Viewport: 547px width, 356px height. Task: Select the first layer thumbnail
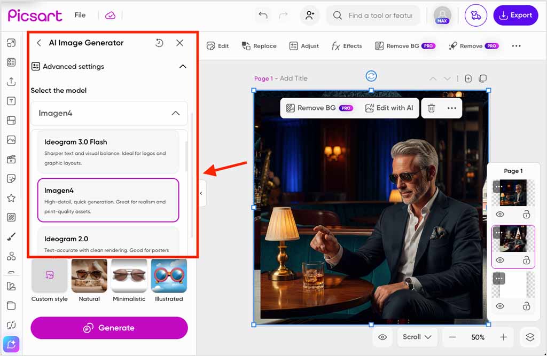[513, 193]
